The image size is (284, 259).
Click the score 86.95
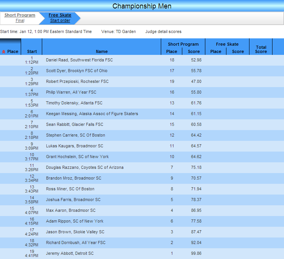tap(196, 210)
